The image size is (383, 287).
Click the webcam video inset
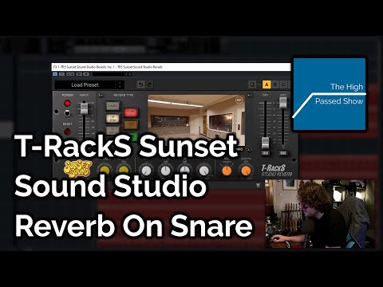coord(320,214)
